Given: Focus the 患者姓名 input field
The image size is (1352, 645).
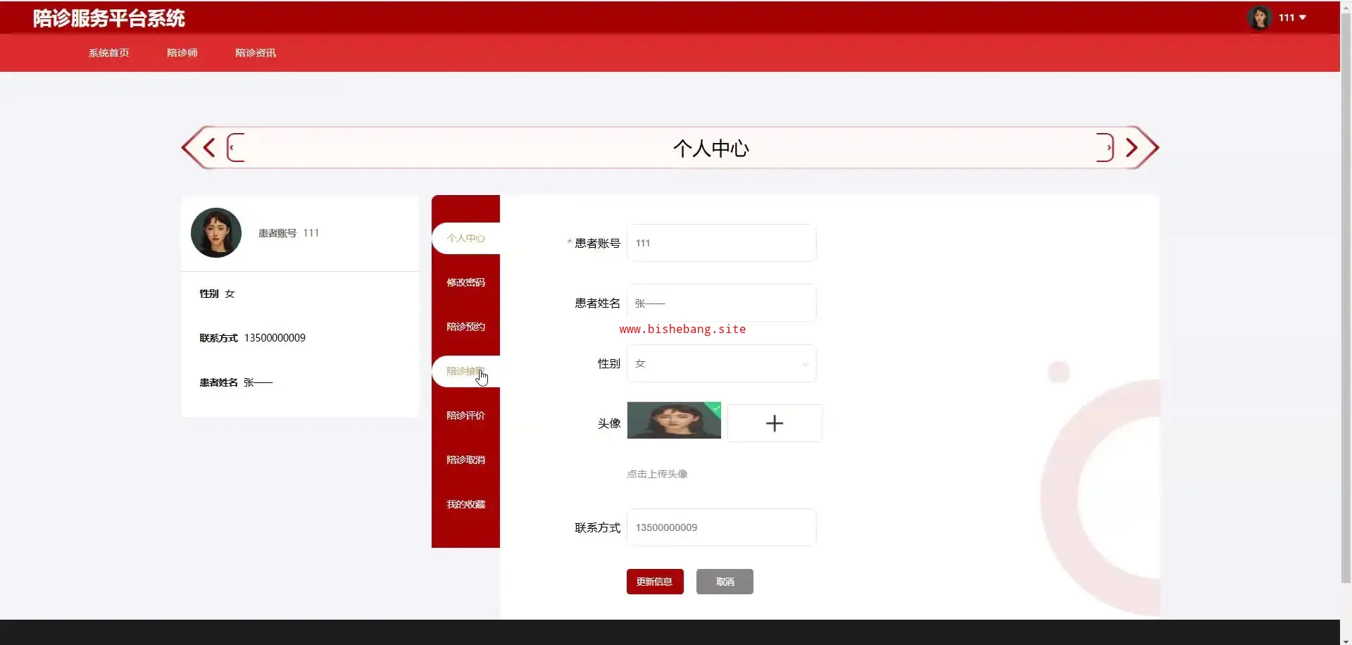Looking at the screenshot, I should [722, 303].
